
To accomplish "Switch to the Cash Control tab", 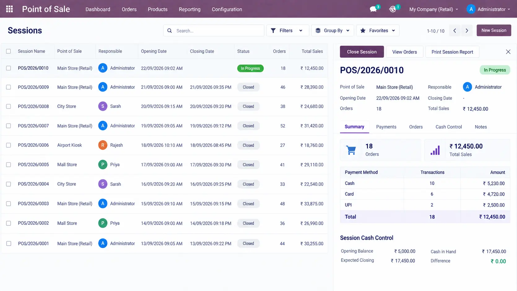I will pos(449,127).
